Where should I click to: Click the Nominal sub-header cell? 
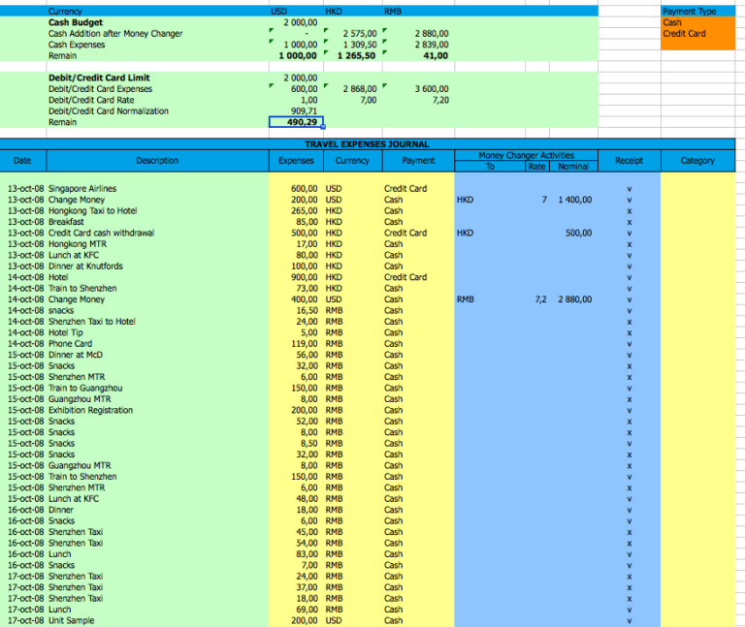[573, 166]
